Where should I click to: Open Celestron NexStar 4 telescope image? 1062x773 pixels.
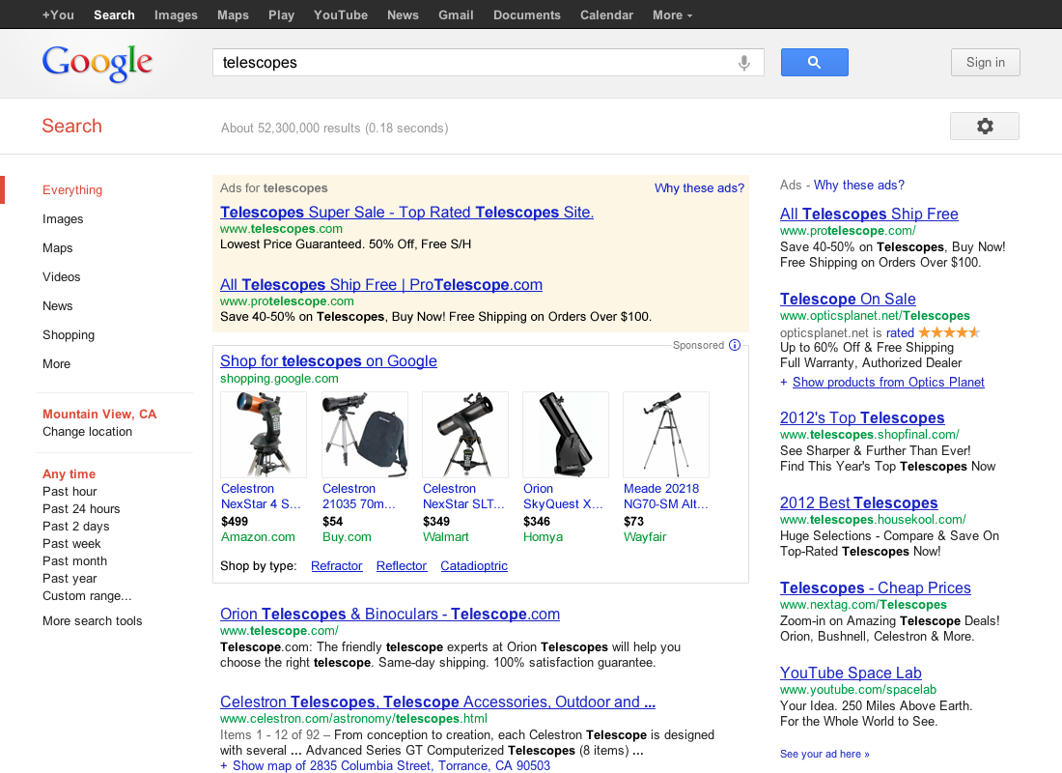(264, 435)
